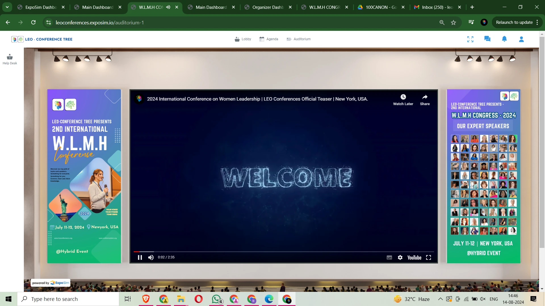Open the notifications bell
Image resolution: width=545 pixels, height=306 pixels.
pyautogui.click(x=504, y=39)
